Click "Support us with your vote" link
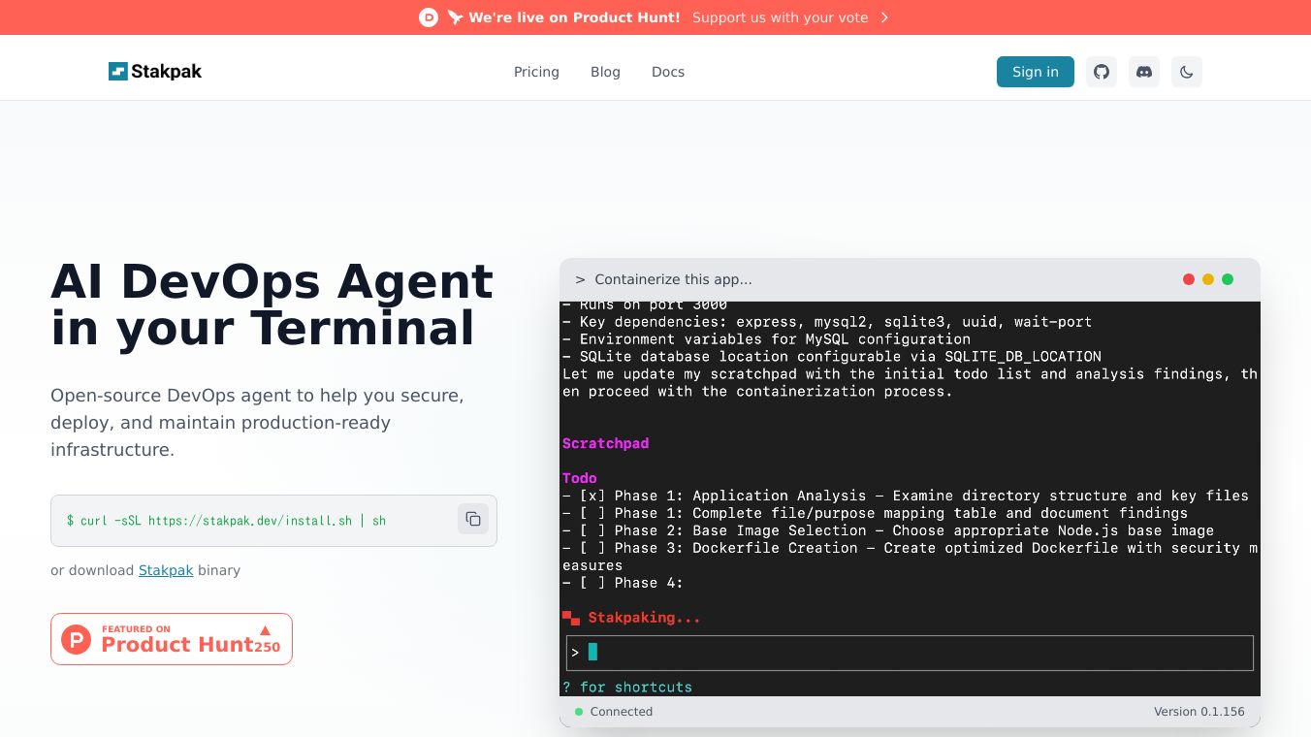The height and width of the screenshot is (737, 1311). pyautogui.click(x=780, y=17)
